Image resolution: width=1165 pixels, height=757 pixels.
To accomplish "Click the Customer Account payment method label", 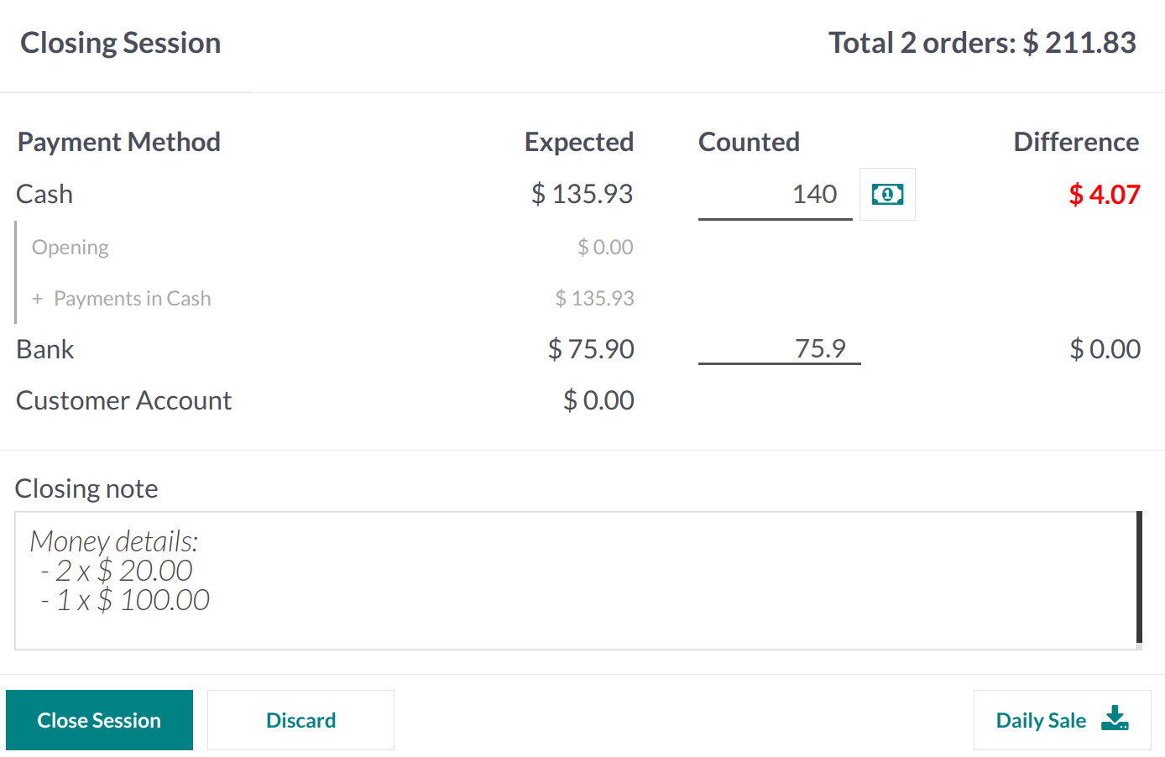I will [x=123, y=400].
